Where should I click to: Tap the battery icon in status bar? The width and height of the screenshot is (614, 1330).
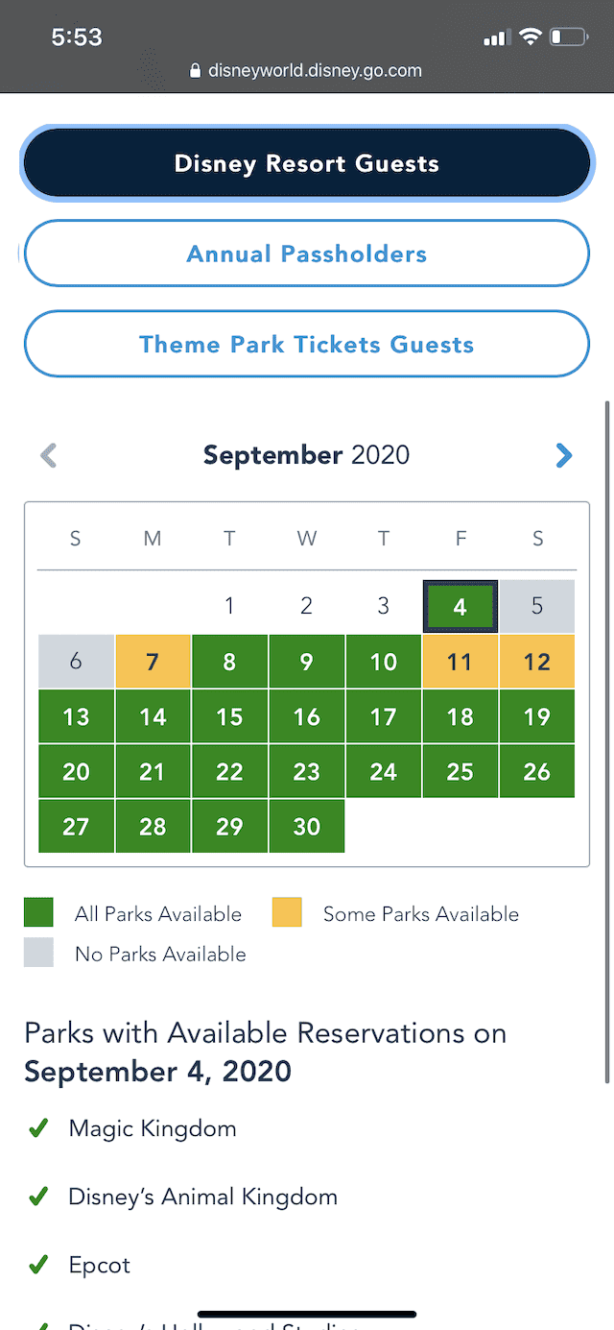click(569, 37)
